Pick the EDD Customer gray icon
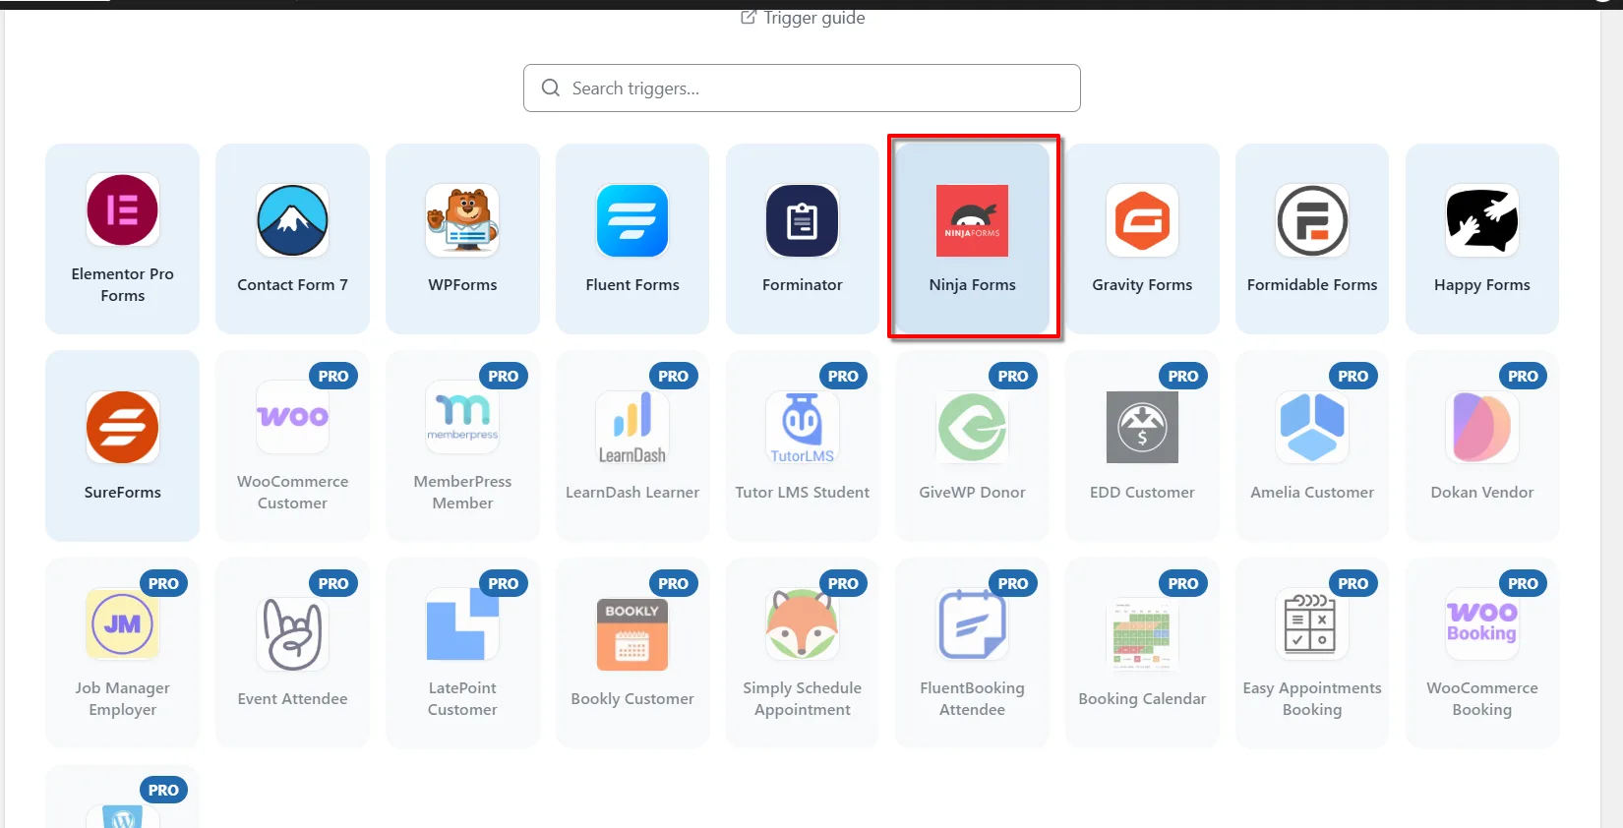 click(1142, 427)
